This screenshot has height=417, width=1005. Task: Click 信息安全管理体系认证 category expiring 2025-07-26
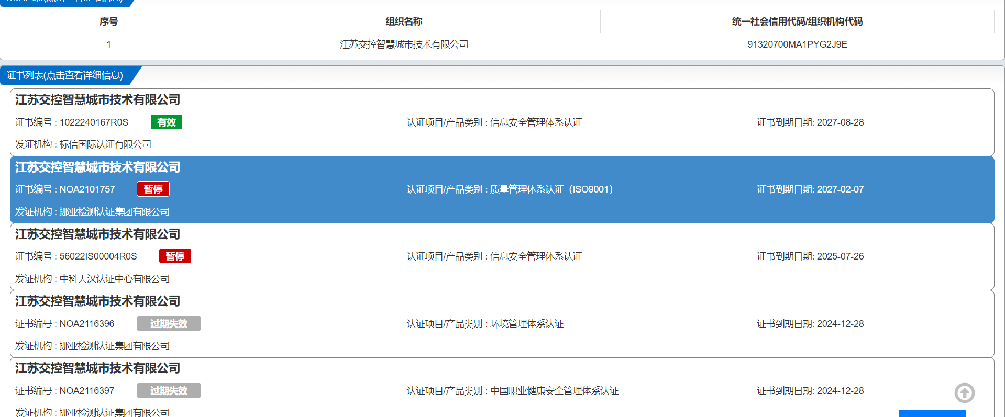(536, 256)
